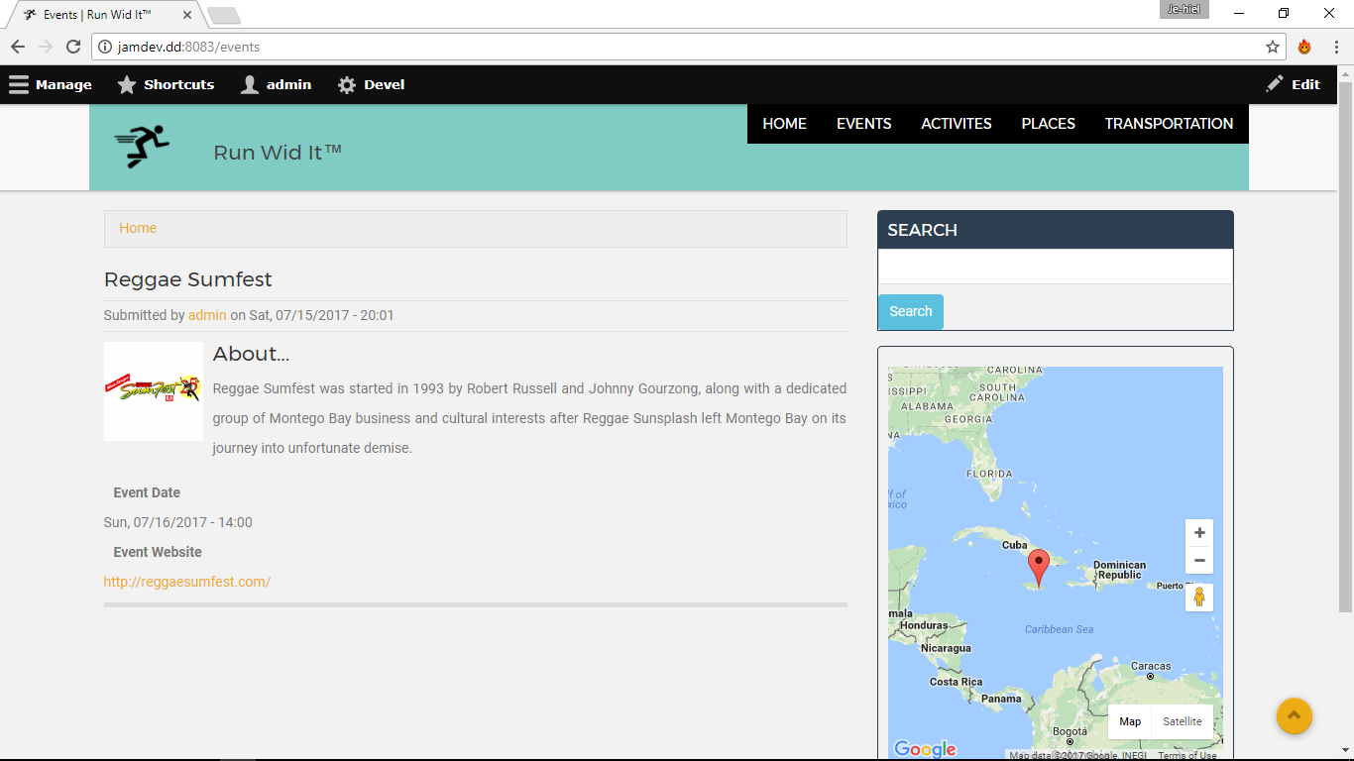
Task: Click the Event Website label
Action: pos(158,552)
